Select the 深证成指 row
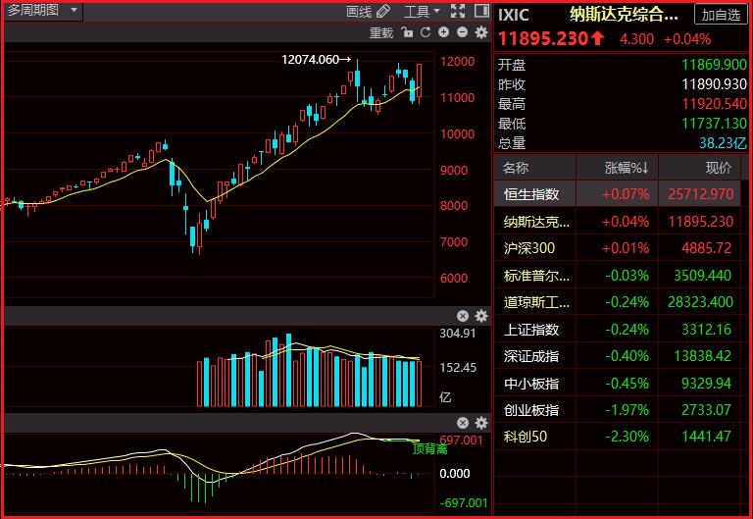The width and height of the screenshot is (753, 519). 618,355
